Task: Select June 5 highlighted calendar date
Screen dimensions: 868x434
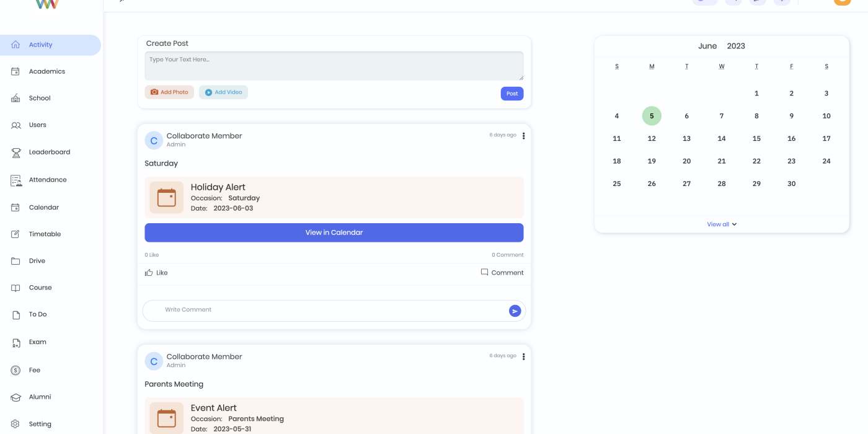Action: (x=652, y=116)
